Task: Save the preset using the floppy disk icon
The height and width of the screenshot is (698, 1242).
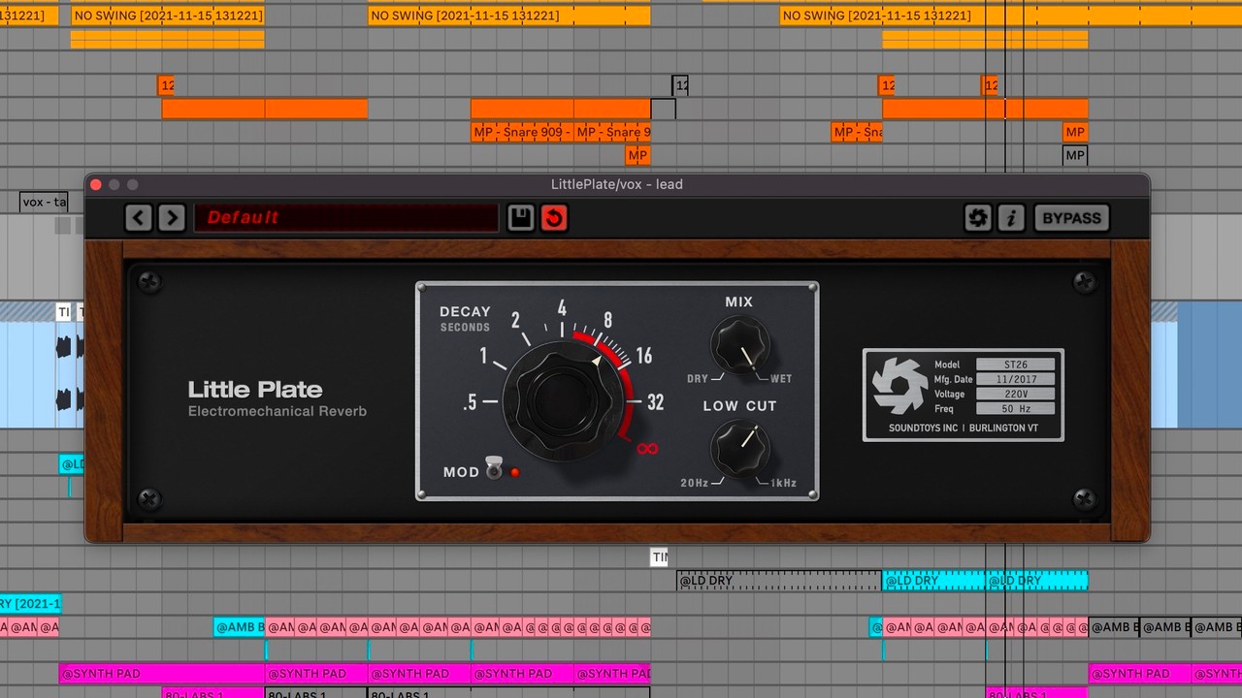Action: coord(521,217)
